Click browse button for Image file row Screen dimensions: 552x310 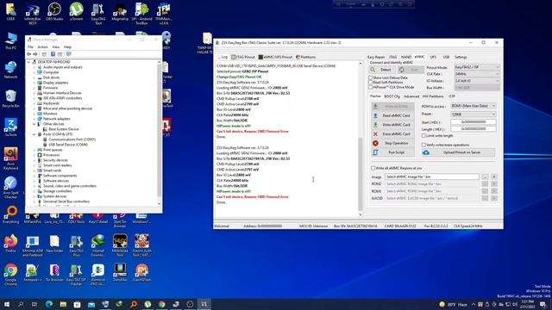pyautogui.click(x=485, y=177)
